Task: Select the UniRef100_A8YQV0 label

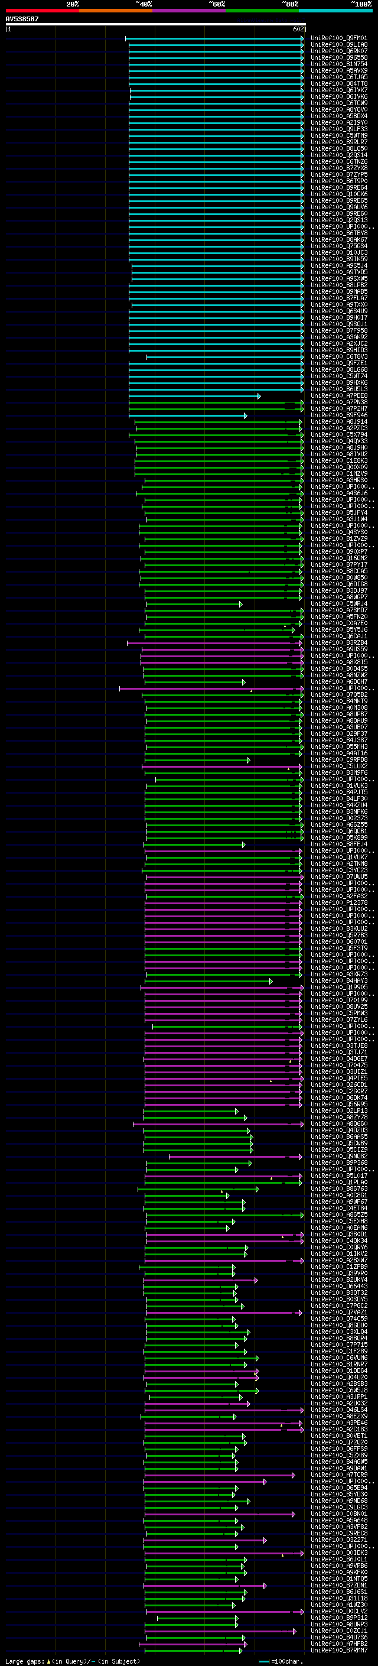Action: tap(338, 110)
